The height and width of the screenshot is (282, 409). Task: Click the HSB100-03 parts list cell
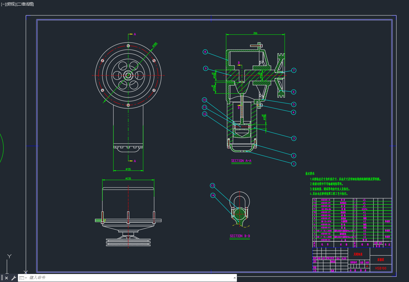[x=326, y=228]
